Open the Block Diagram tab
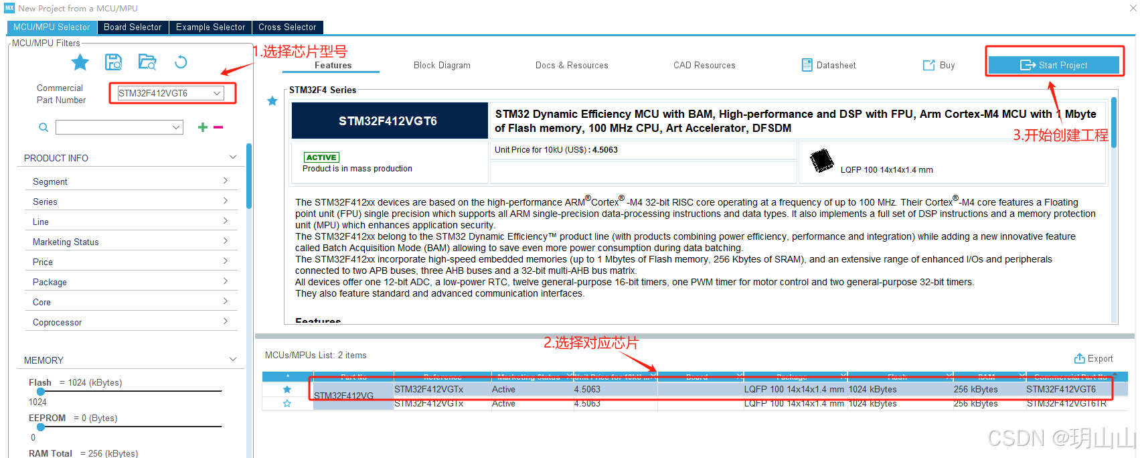1140x458 pixels. pyautogui.click(x=442, y=65)
